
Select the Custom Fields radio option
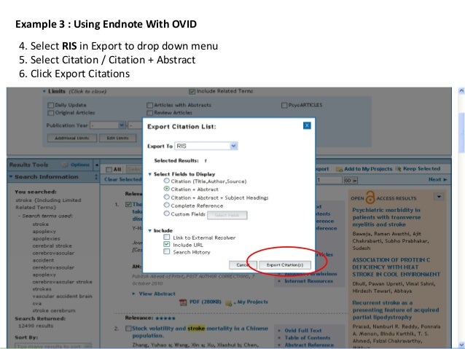point(167,213)
